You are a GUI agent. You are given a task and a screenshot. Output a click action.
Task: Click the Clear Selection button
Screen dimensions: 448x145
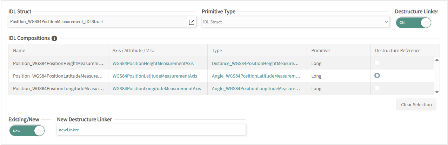(416, 104)
